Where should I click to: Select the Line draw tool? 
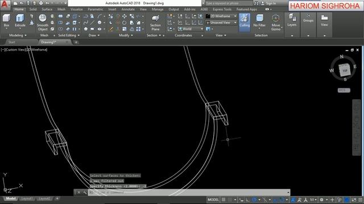coord(92,23)
